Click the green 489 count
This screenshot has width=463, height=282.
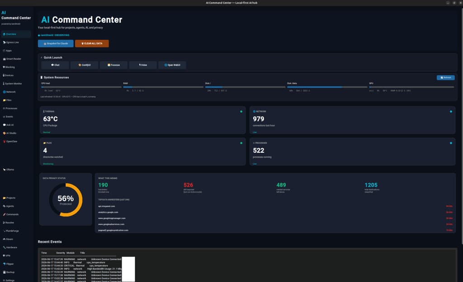tap(281, 185)
